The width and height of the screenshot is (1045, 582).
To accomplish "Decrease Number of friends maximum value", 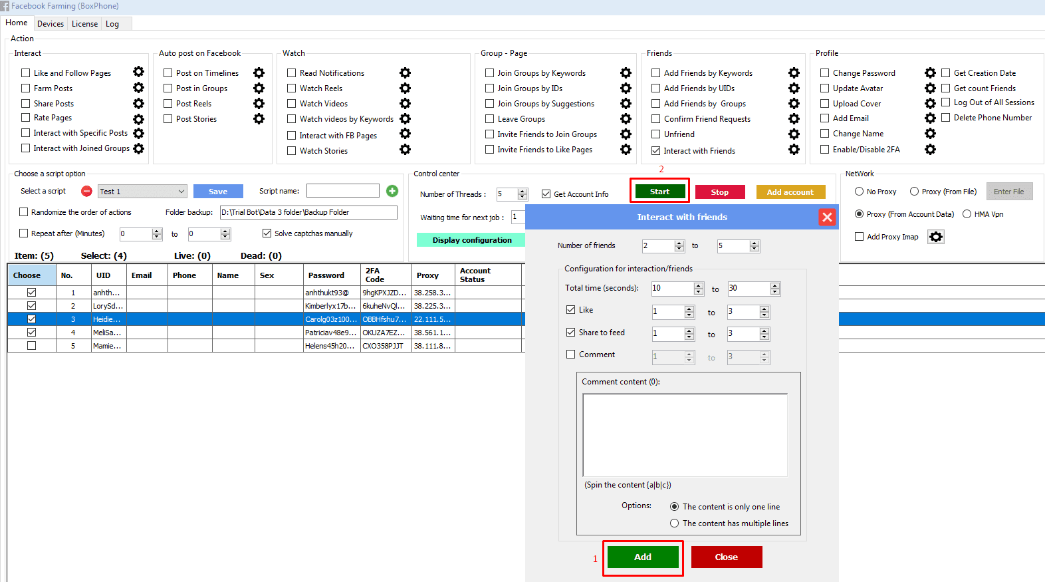I will (755, 249).
